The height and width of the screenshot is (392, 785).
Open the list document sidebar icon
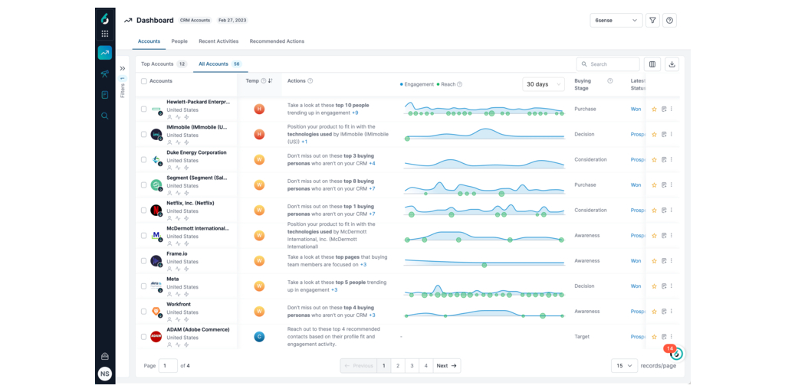[104, 94]
